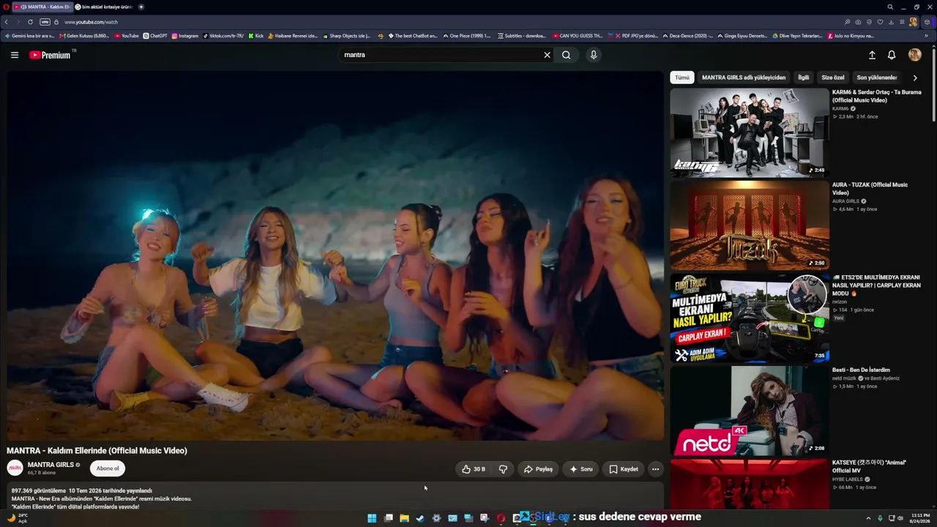Screen dimensions: 937x527
Task: Select the İlgili filter chip
Action: point(804,78)
